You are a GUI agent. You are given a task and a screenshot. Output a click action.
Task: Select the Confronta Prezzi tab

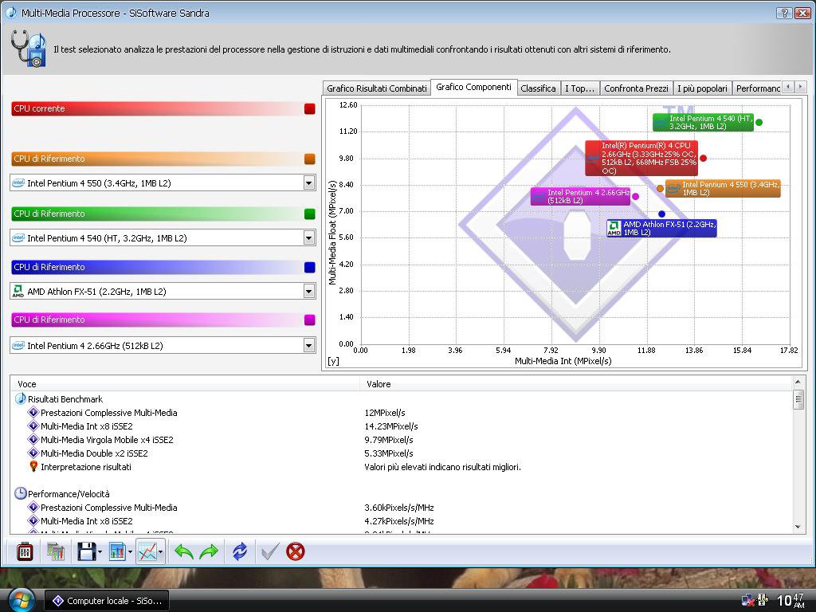[x=635, y=88]
